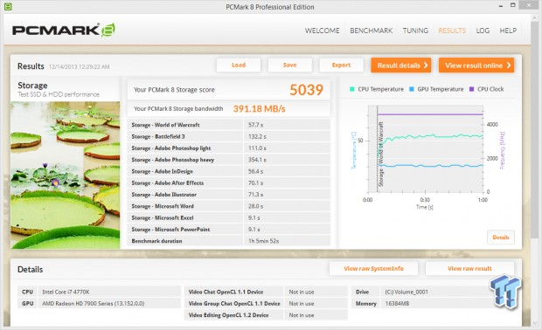Click the purple CPU Clock line in chart
This screenshot has width=542, height=330.
(x=430, y=114)
